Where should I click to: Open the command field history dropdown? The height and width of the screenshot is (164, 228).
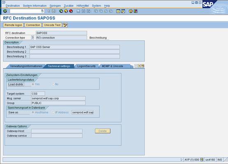42,11
